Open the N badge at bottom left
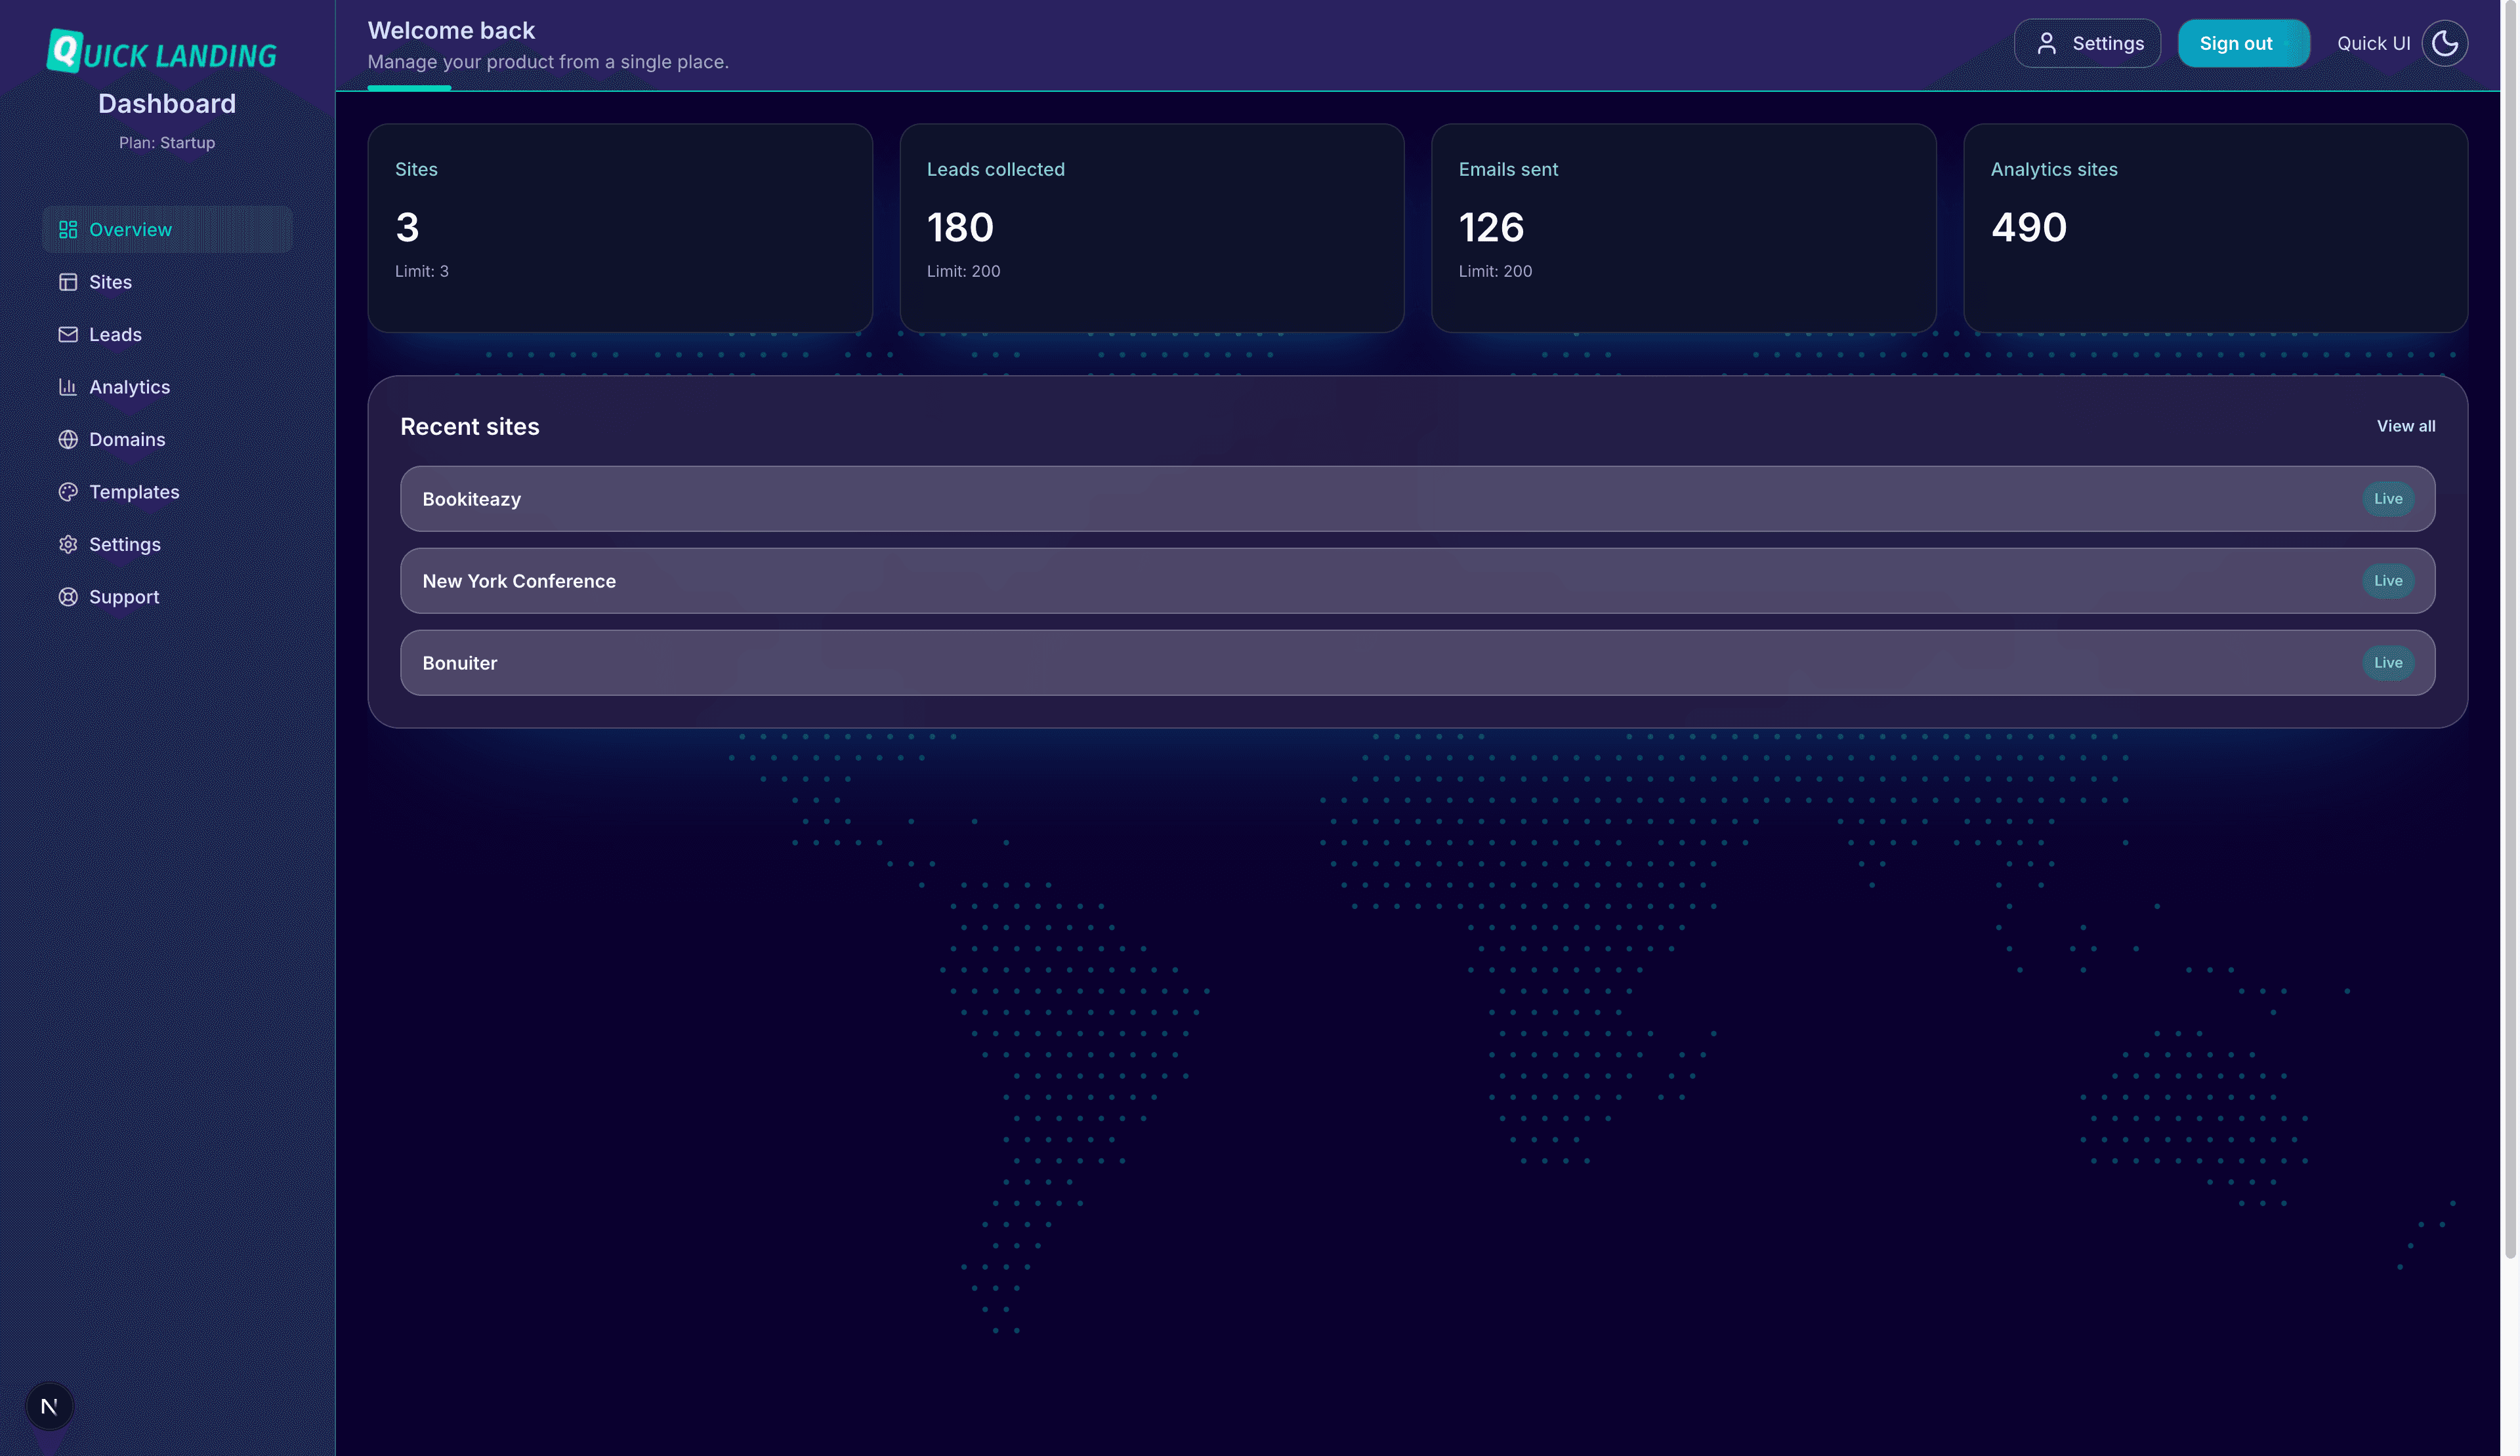Screen dimensions: 2520x1456 pyautogui.click(x=49, y=1406)
